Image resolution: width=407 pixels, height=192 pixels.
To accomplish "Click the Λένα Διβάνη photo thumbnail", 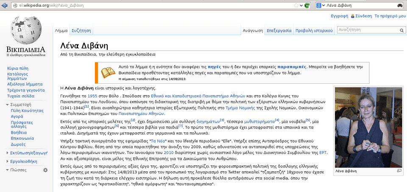I will [368, 127].
